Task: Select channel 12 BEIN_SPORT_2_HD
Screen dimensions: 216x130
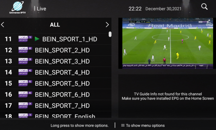Action: click(x=56, y=50)
